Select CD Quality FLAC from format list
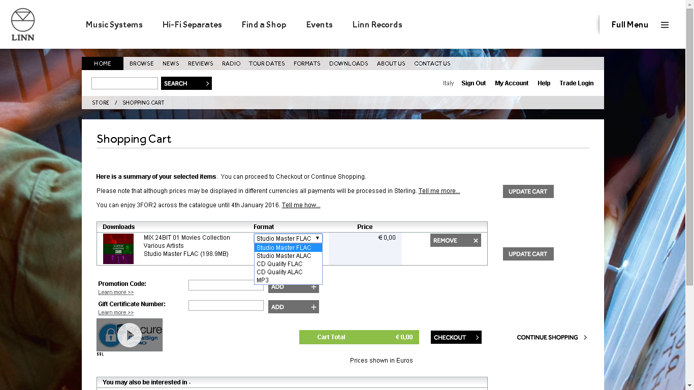Image resolution: width=694 pixels, height=390 pixels. point(279,264)
